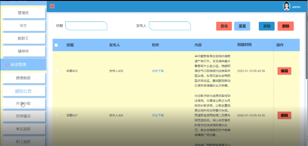Select cell 标题425
Image resolution: width=308 pixels, height=146 pixels.
[72, 71]
